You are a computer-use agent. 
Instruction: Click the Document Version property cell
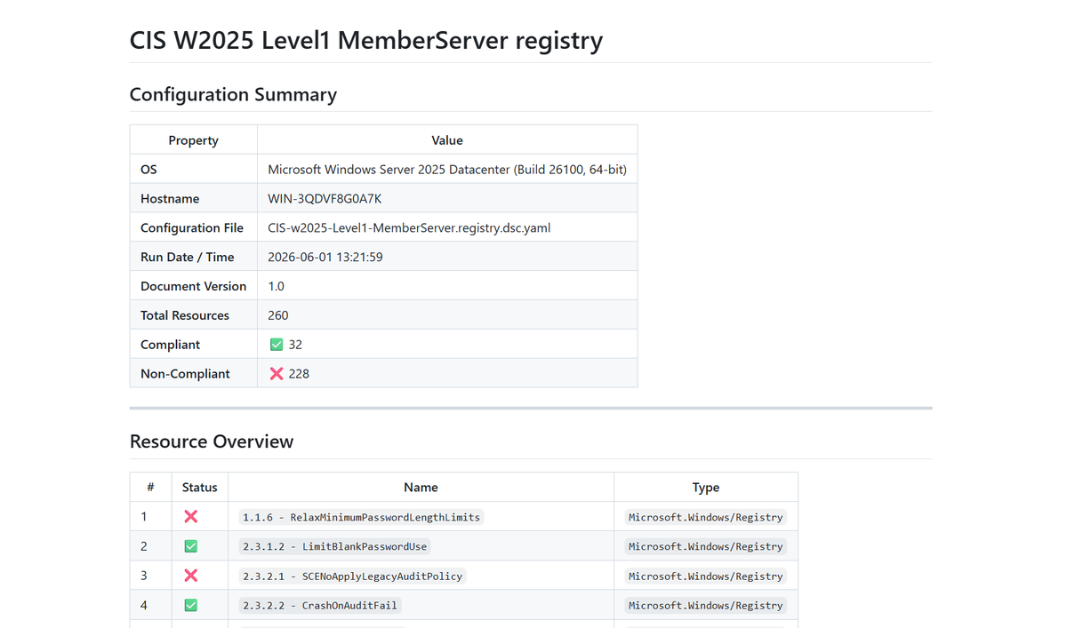[194, 286]
